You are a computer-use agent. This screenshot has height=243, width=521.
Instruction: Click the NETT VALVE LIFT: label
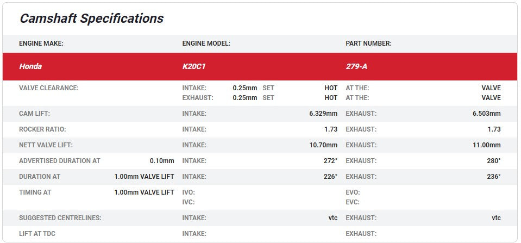point(46,145)
